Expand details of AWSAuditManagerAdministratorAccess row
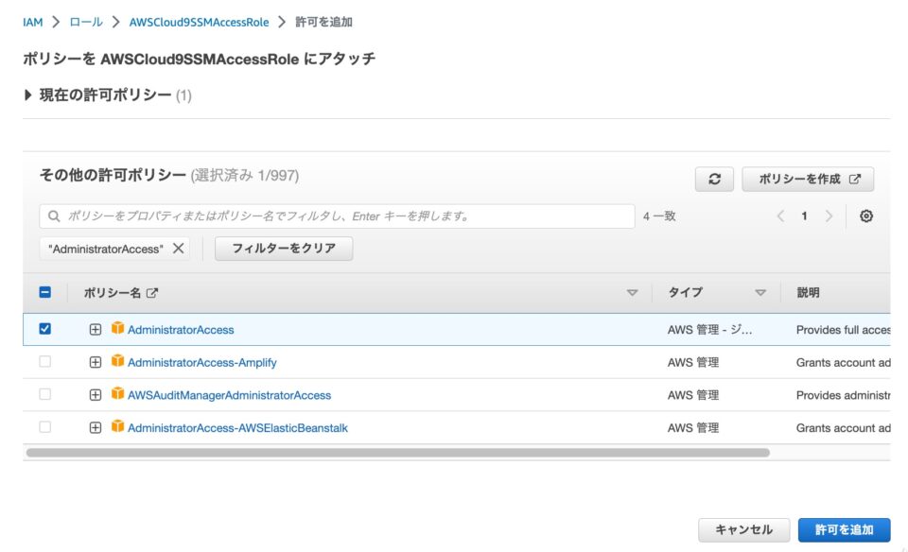908x552 pixels. pos(96,395)
